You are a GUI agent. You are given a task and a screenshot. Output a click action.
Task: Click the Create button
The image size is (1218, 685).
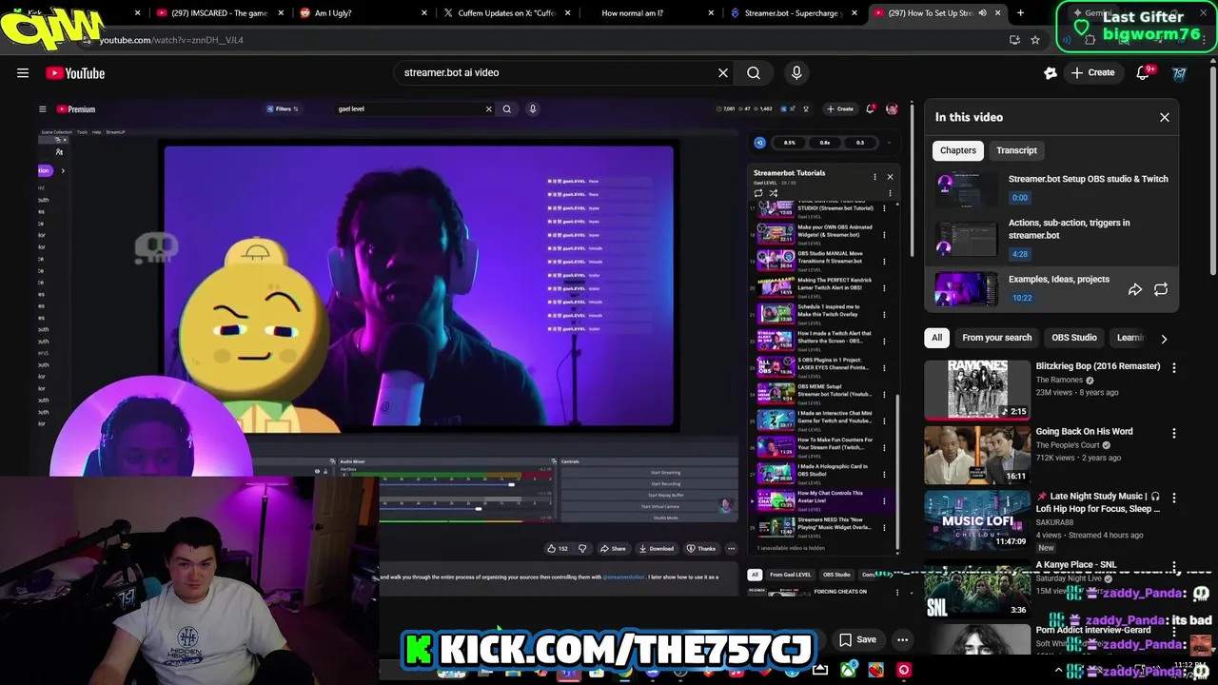coord(1092,72)
